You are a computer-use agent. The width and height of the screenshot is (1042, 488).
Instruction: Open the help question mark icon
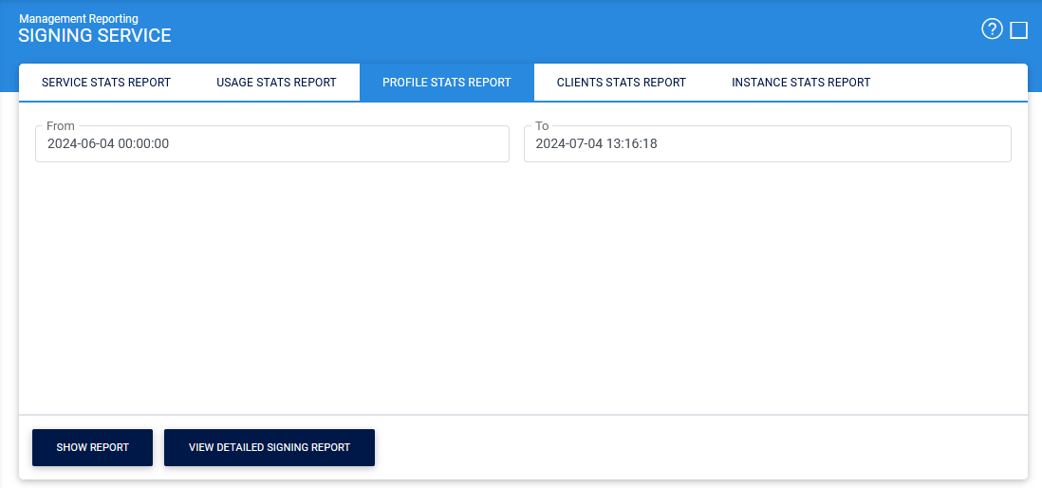coord(992,29)
